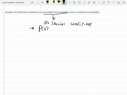Image resolution: width=127 pixels, height=95 pixels.
Task: Open the notifications bell
Action: pyautogui.click(x=104, y=2)
